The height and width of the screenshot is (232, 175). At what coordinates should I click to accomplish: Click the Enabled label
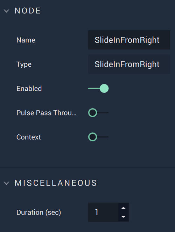(x=29, y=89)
